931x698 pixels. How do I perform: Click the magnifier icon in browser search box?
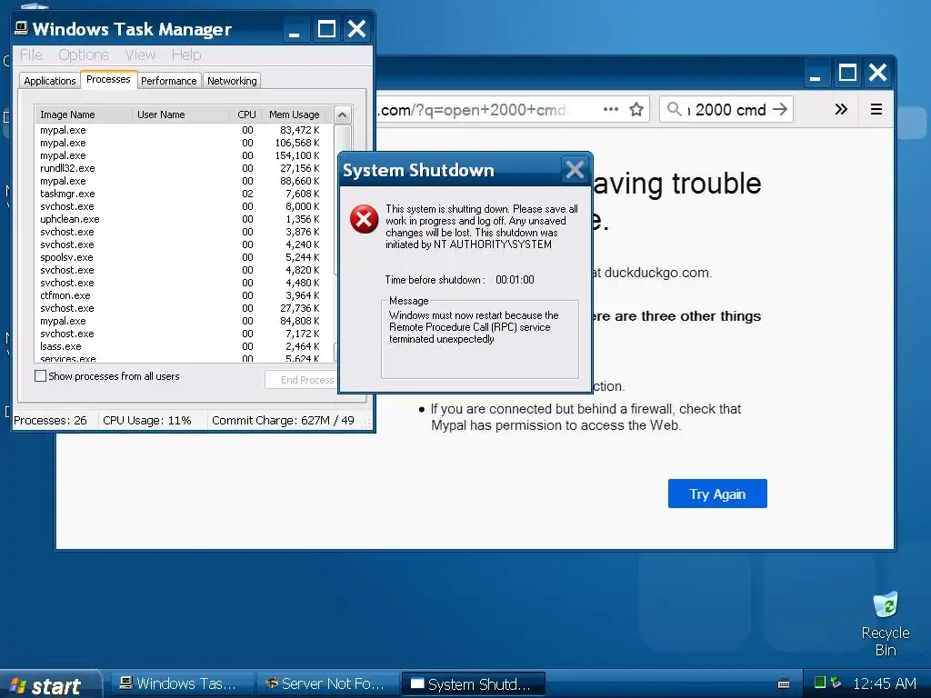click(x=674, y=109)
